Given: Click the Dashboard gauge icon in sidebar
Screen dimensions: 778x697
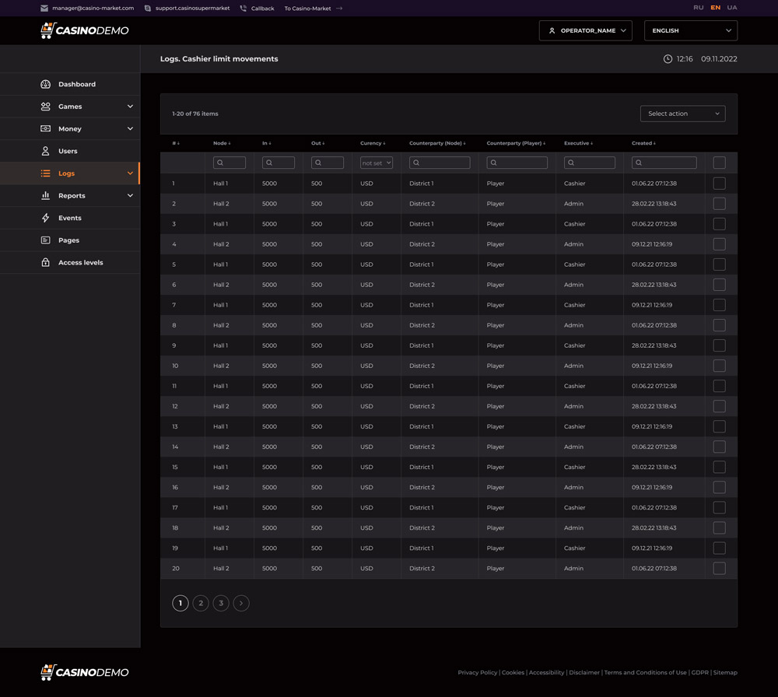Looking at the screenshot, I should pyautogui.click(x=45, y=84).
